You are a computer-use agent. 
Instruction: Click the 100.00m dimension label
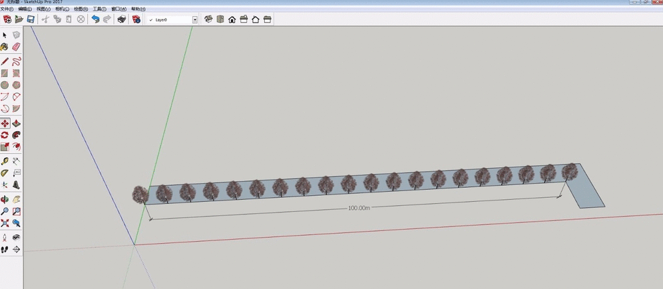coord(358,208)
